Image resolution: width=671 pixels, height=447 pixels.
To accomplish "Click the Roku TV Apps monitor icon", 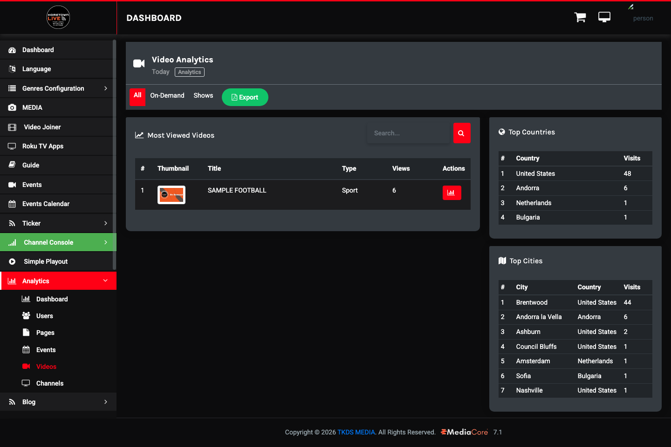I will click(12, 146).
